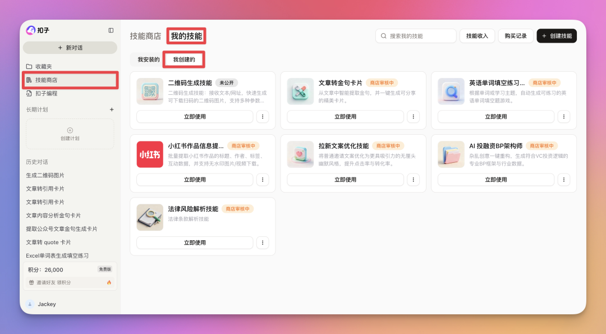Viewport: 606px width, 334px height.
Task: Click the search magnifier icon
Action: tap(383, 36)
